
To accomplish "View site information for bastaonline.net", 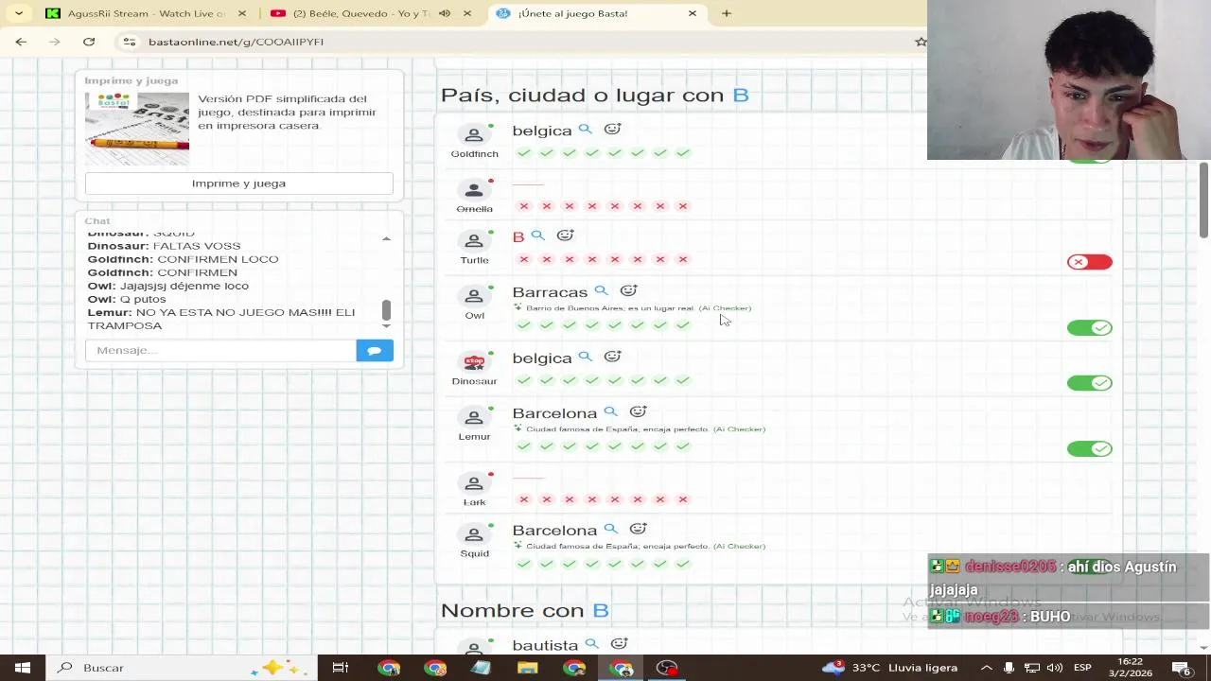I will (x=130, y=42).
